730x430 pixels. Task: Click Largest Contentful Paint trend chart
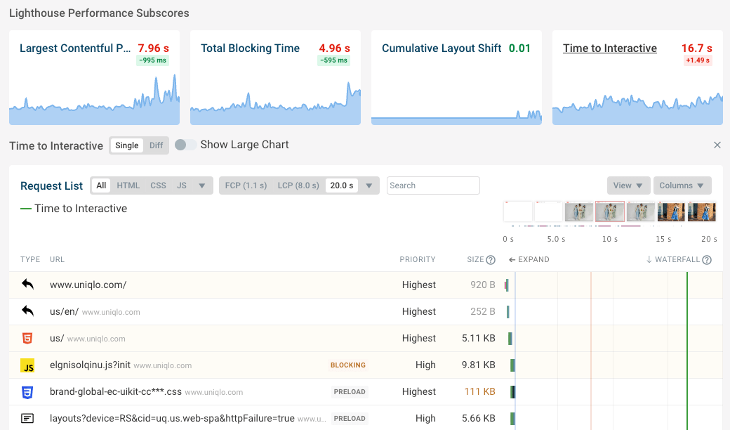tap(95, 99)
